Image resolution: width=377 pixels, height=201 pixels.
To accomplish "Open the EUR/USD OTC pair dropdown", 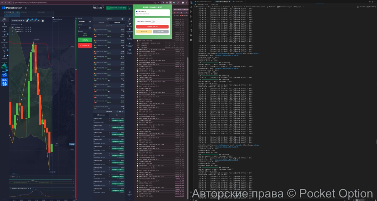I will tap(18, 21).
